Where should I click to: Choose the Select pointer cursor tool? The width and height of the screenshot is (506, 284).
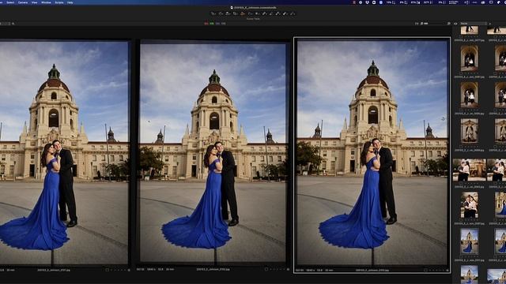pos(213,13)
